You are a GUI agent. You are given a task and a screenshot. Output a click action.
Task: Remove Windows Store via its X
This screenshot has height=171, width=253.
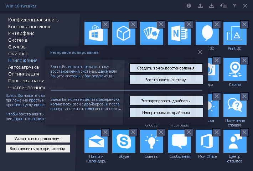click(105, 24)
